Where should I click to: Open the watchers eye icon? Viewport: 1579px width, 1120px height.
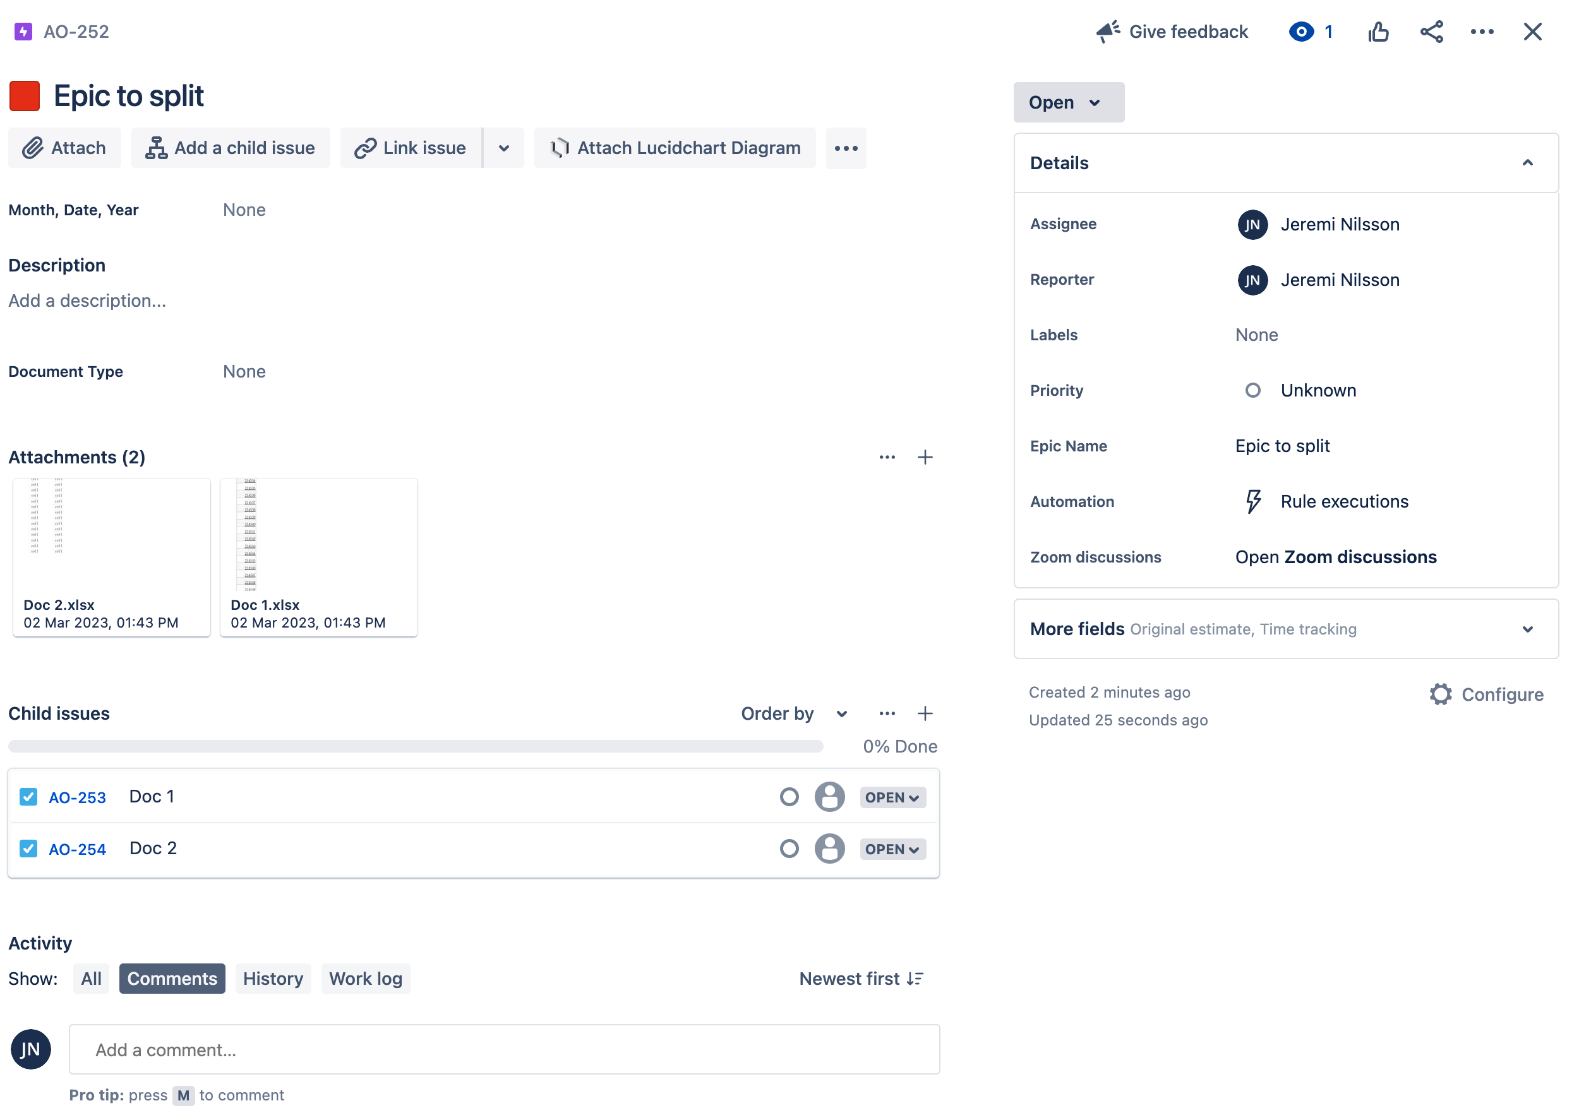click(1300, 32)
